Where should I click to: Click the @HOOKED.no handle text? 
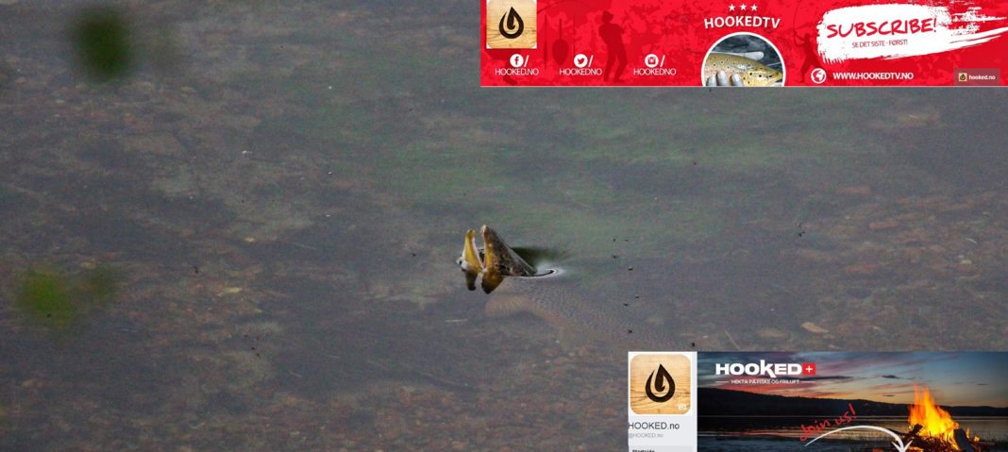pos(646,435)
